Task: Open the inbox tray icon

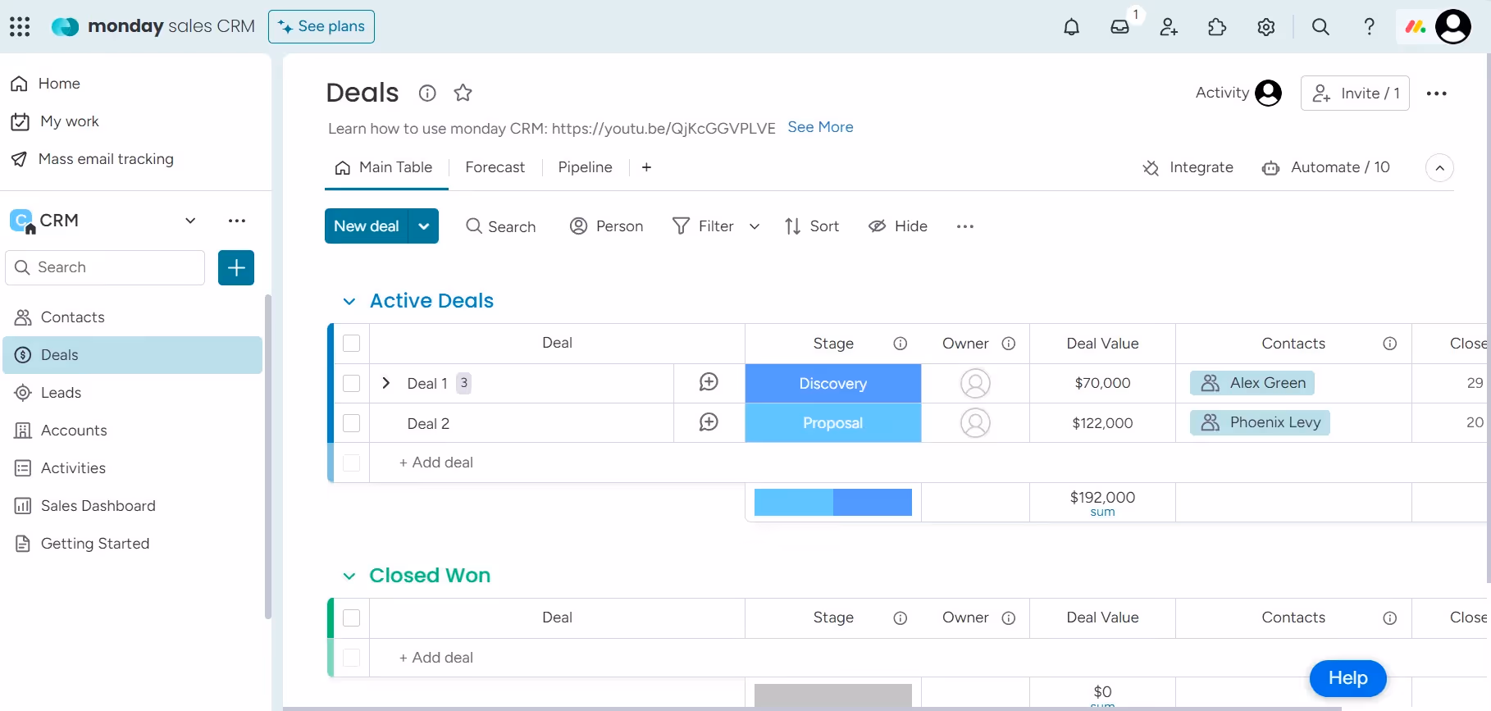Action: pos(1119,27)
